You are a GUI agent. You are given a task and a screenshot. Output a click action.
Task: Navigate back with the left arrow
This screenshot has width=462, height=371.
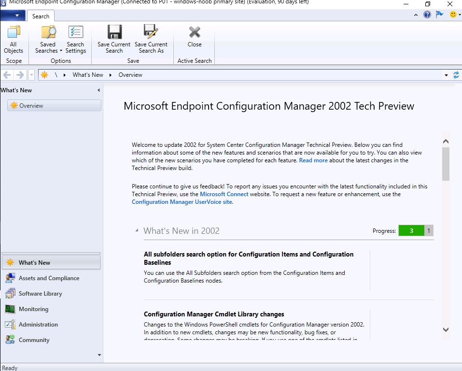point(7,75)
